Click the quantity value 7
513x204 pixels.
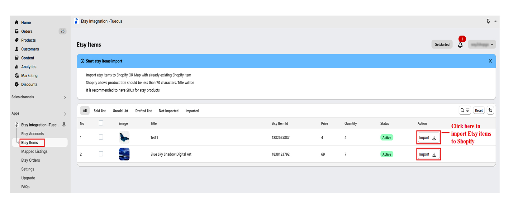[x=345, y=154]
